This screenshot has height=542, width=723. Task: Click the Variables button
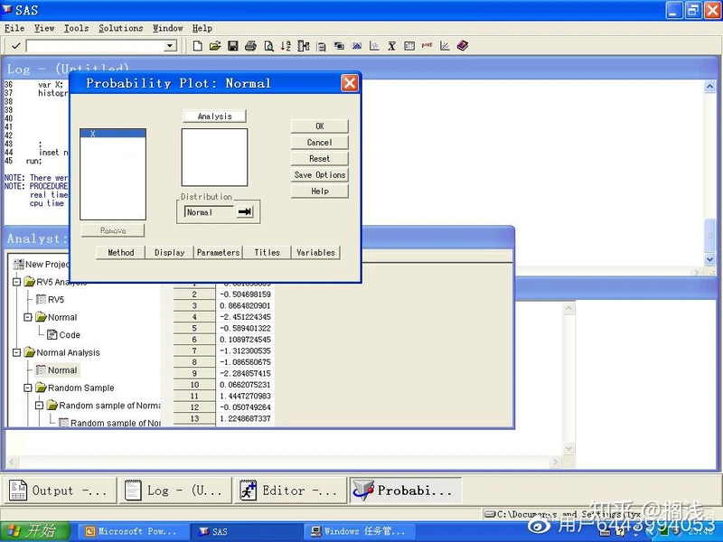[x=315, y=253]
